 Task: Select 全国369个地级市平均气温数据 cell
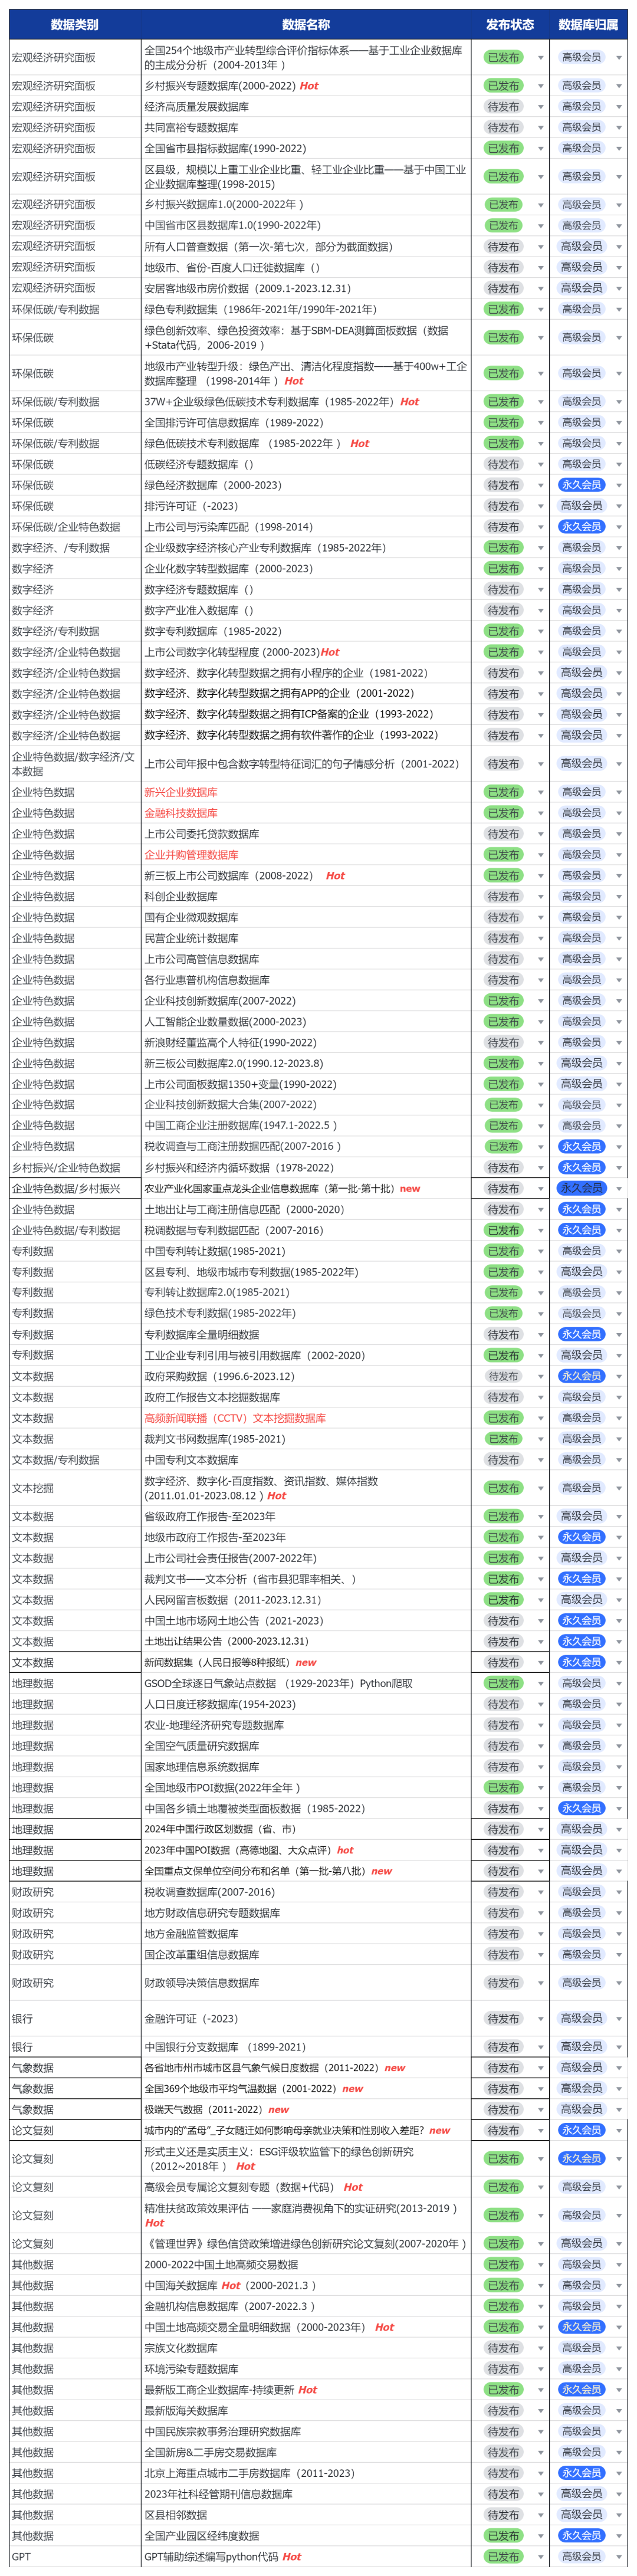pos(306,2089)
